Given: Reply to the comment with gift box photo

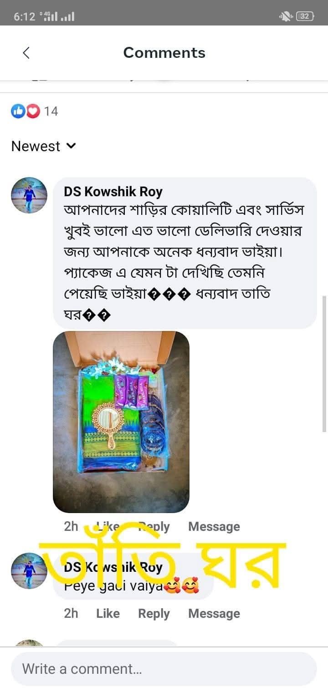Looking at the screenshot, I should tap(154, 527).
